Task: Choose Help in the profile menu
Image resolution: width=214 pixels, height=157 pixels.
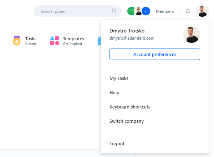Action: [x=114, y=92]
